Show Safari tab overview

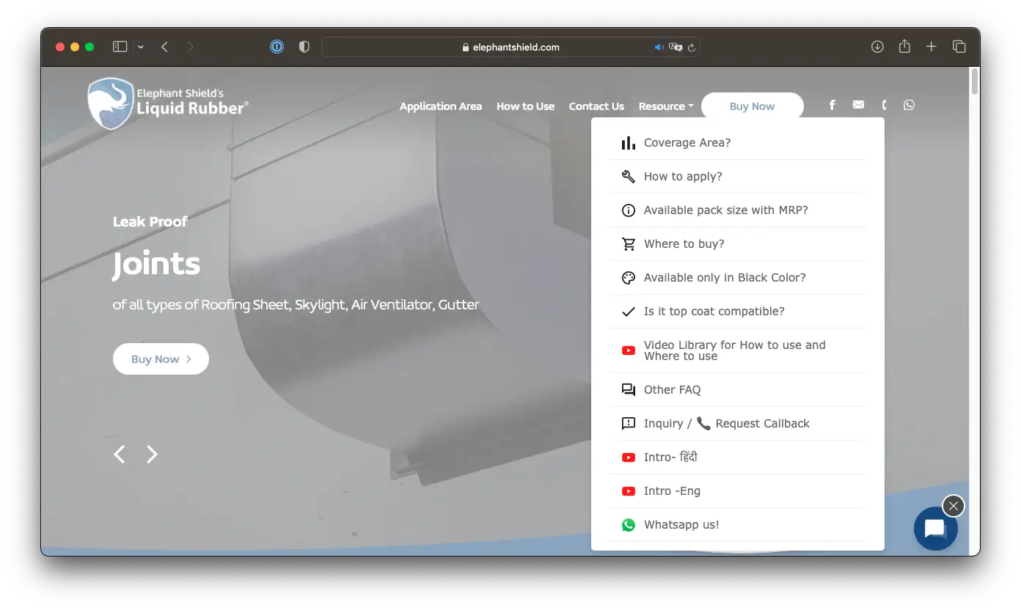959,47
